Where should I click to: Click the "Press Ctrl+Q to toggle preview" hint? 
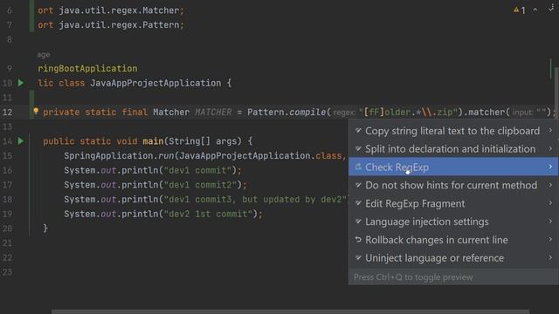(x=413, y=277)
